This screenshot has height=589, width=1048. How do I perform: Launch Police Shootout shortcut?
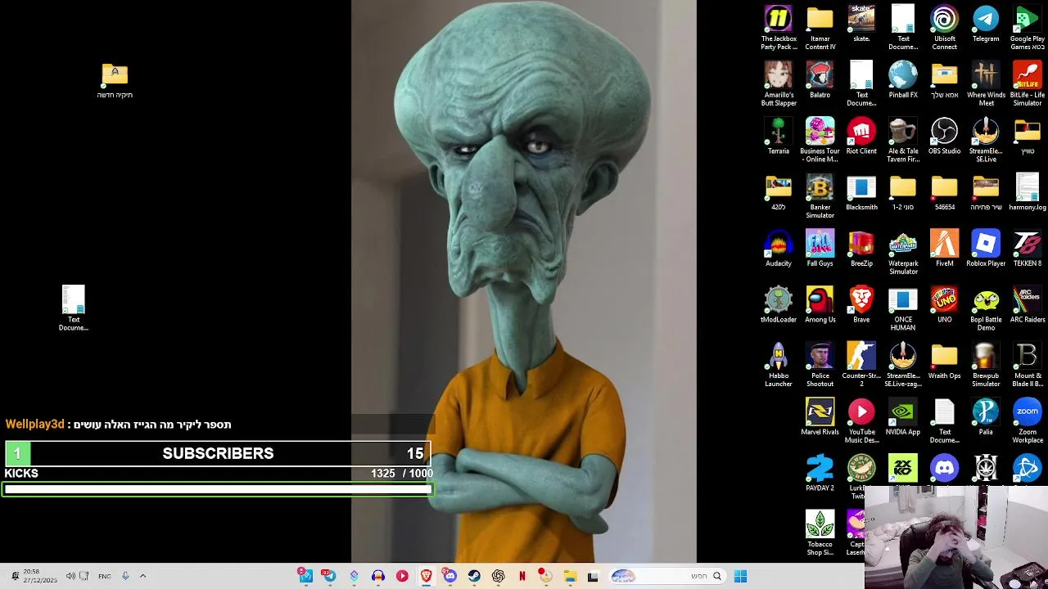coord(820,365)
